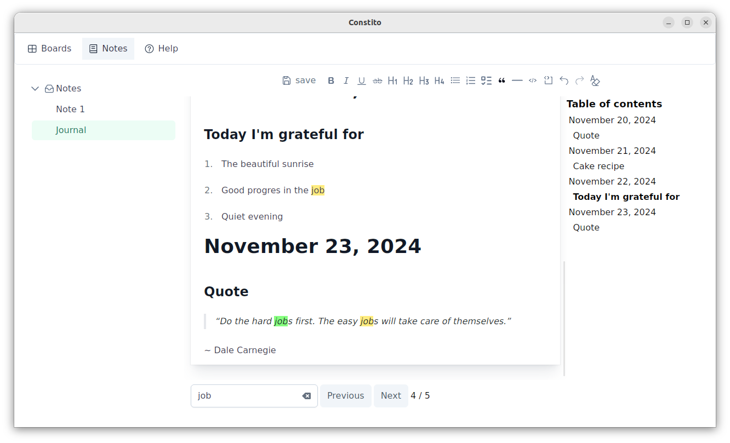Screen dimensions: 730x443
Task: Clear the search field text
Action: click(306, 396)
